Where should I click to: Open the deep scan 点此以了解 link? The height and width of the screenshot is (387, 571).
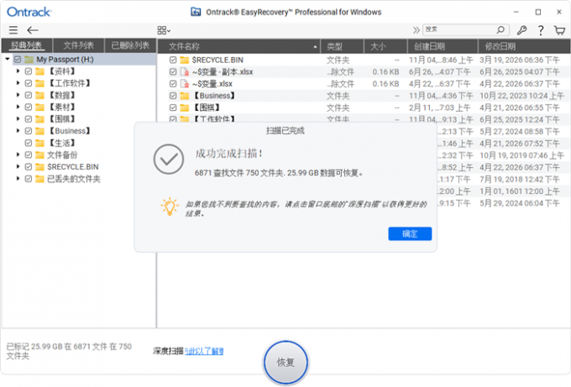click(x=204, y=351)
